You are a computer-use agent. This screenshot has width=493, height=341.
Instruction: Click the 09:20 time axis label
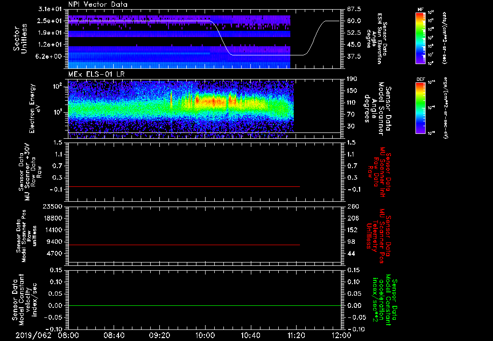[x=159, y=335]
